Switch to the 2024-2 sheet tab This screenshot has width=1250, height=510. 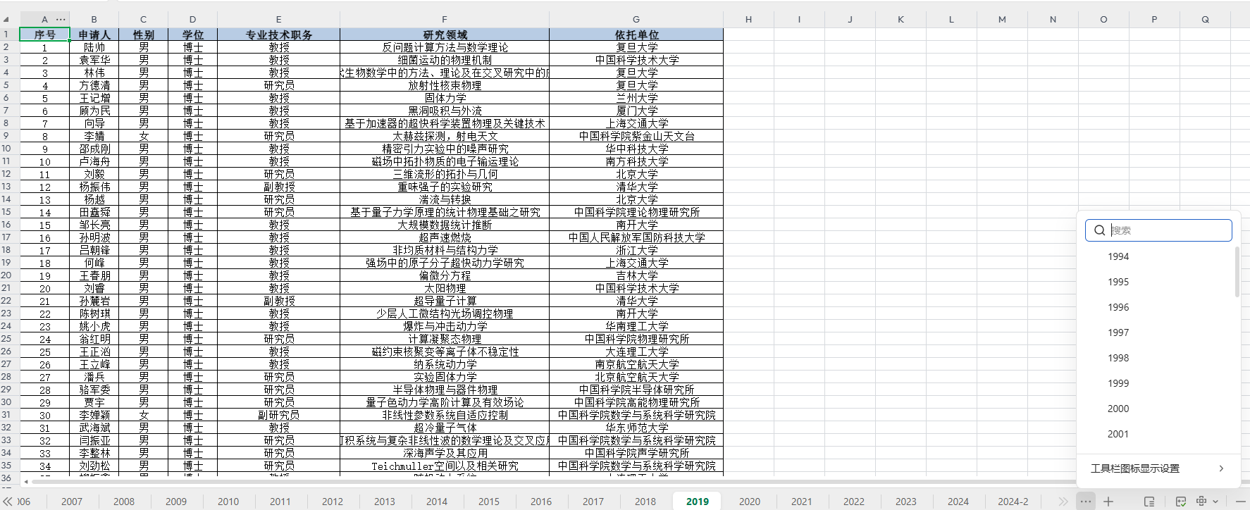pos(1013,502)
